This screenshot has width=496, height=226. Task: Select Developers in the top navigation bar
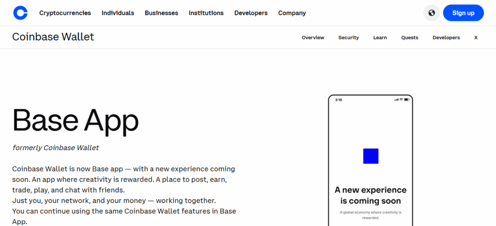coord(251,13)
